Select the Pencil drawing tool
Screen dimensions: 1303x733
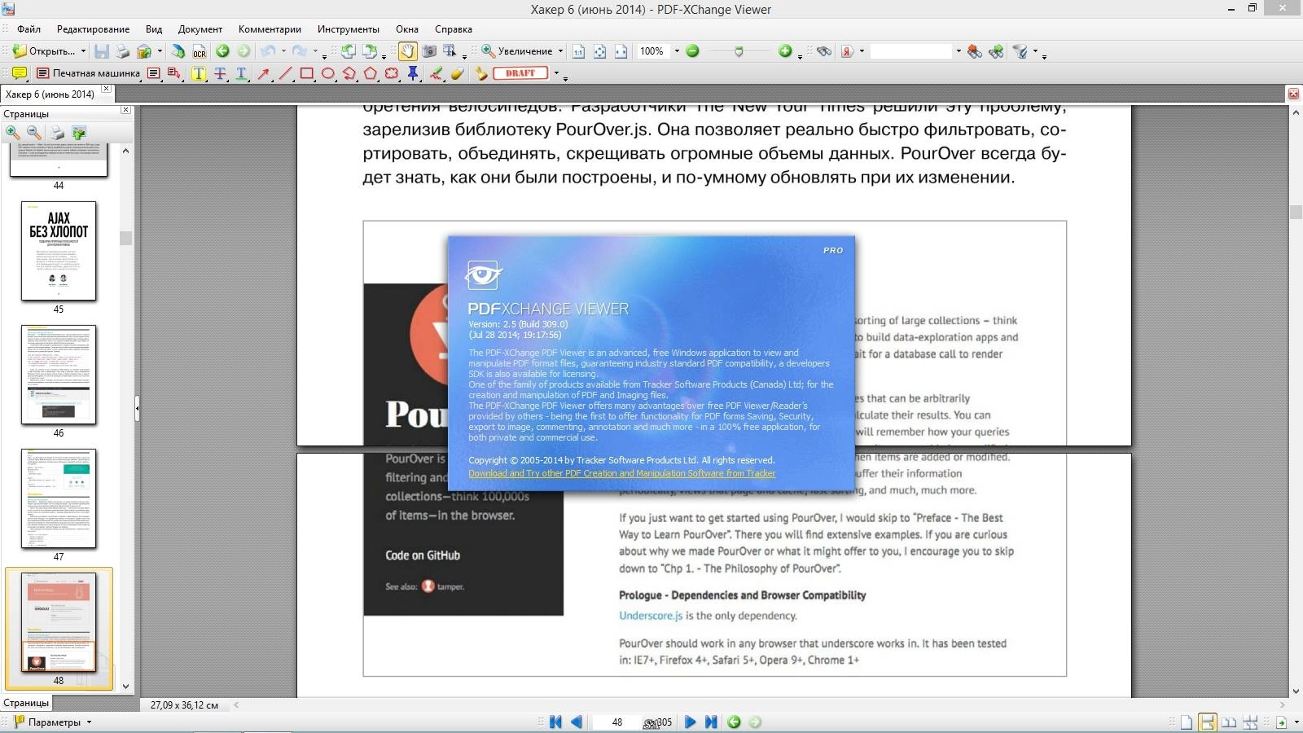[x=437, y=73]
